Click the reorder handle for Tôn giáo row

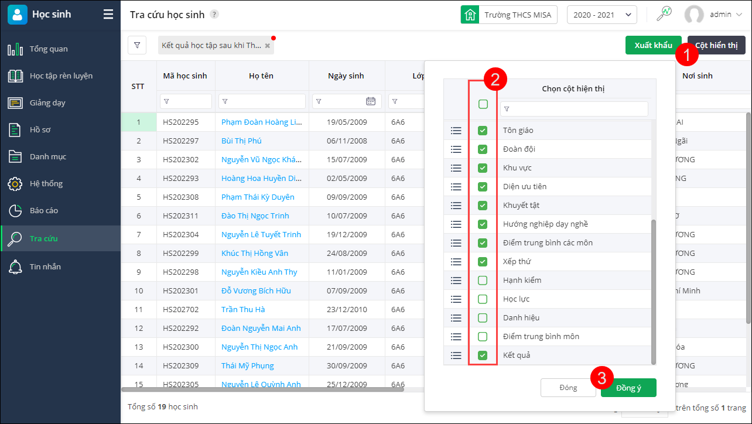tap(456, 131)
